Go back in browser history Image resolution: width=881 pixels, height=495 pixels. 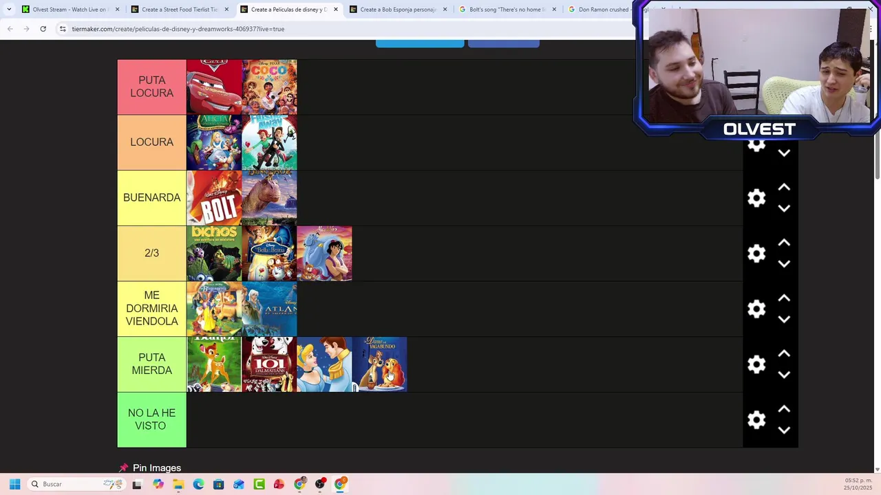click(x=10, y=29)
